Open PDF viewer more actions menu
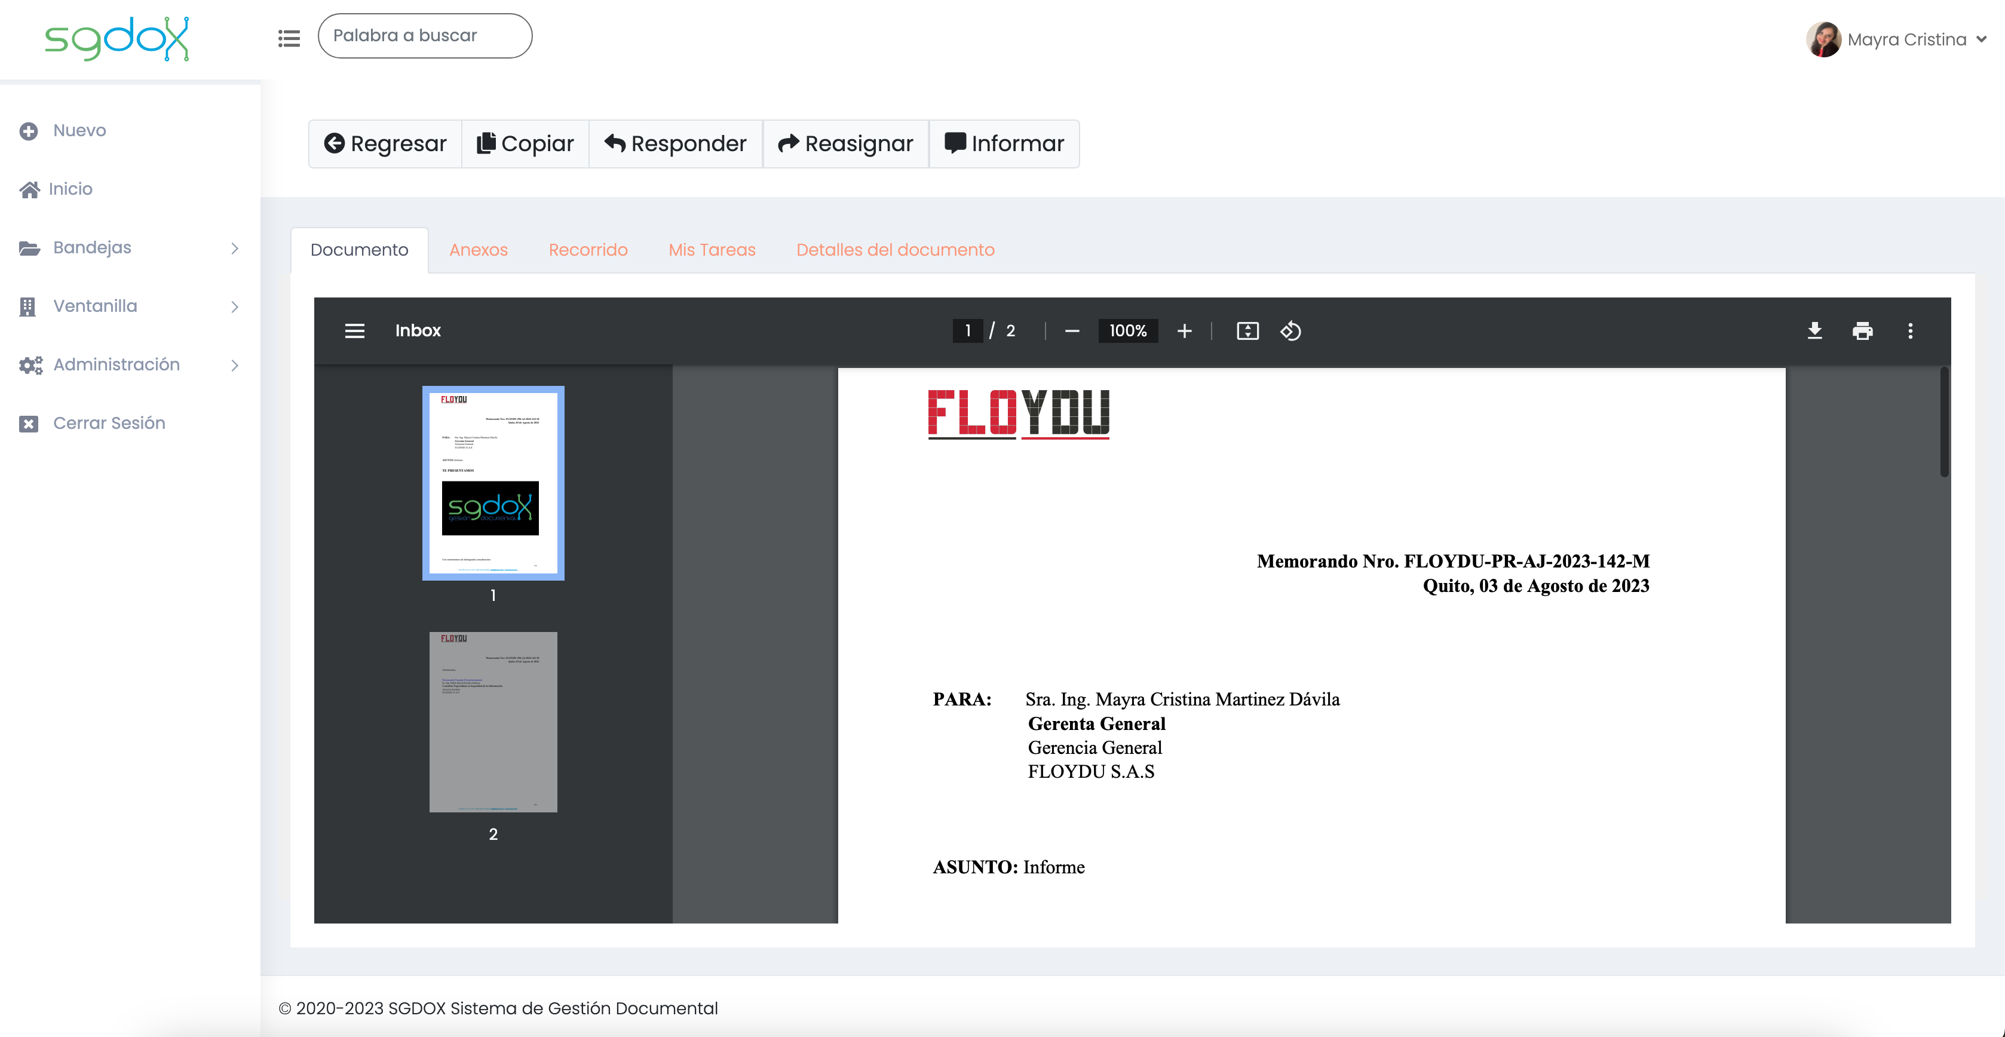2005x1037 pixels. click(x=1910, y=330)
